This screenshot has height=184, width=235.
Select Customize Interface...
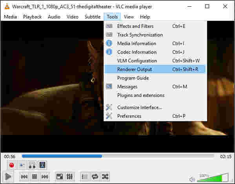[x=155, y=107]
